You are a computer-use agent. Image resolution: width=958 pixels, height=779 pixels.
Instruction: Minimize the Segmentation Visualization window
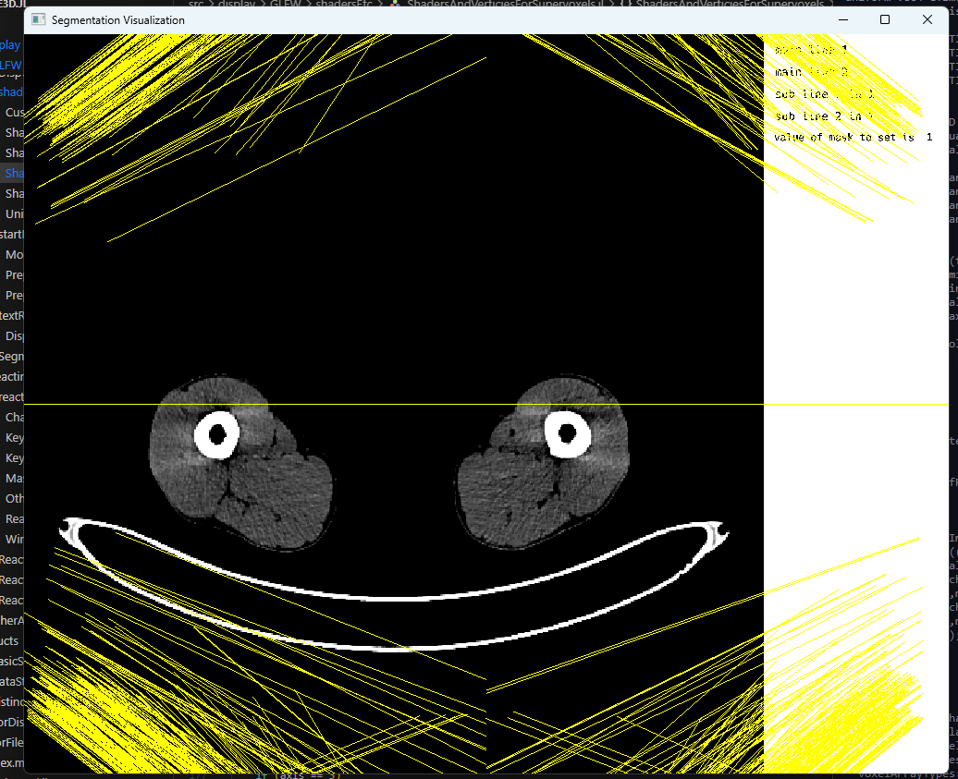(x=842, y=19)
